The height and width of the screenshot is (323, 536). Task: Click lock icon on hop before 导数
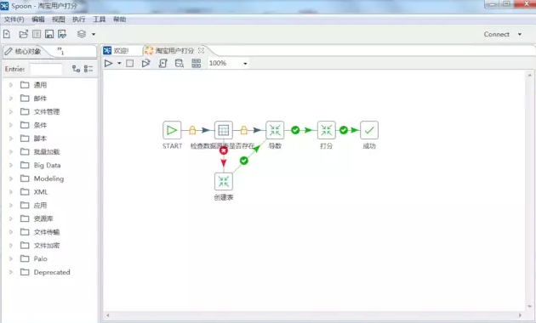243,130
